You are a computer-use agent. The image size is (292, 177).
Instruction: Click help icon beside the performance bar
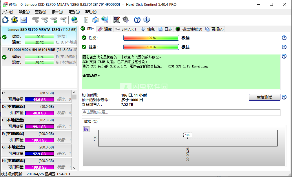[284, 38]
